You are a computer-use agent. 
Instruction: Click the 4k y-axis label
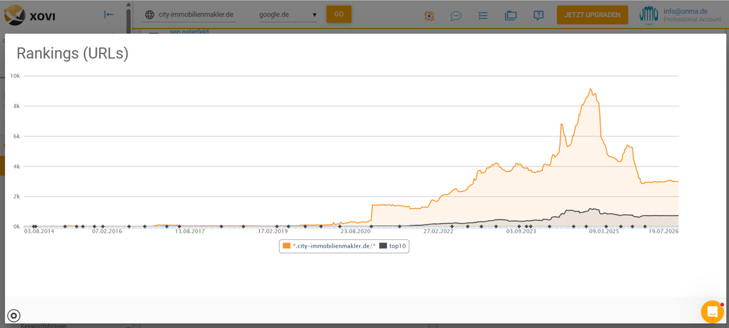tap(16, 166)
